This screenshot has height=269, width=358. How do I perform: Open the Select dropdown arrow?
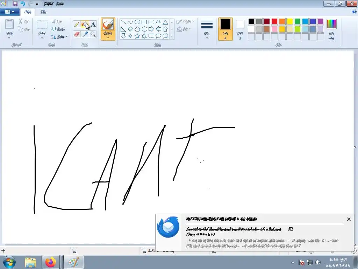(42, 38)
